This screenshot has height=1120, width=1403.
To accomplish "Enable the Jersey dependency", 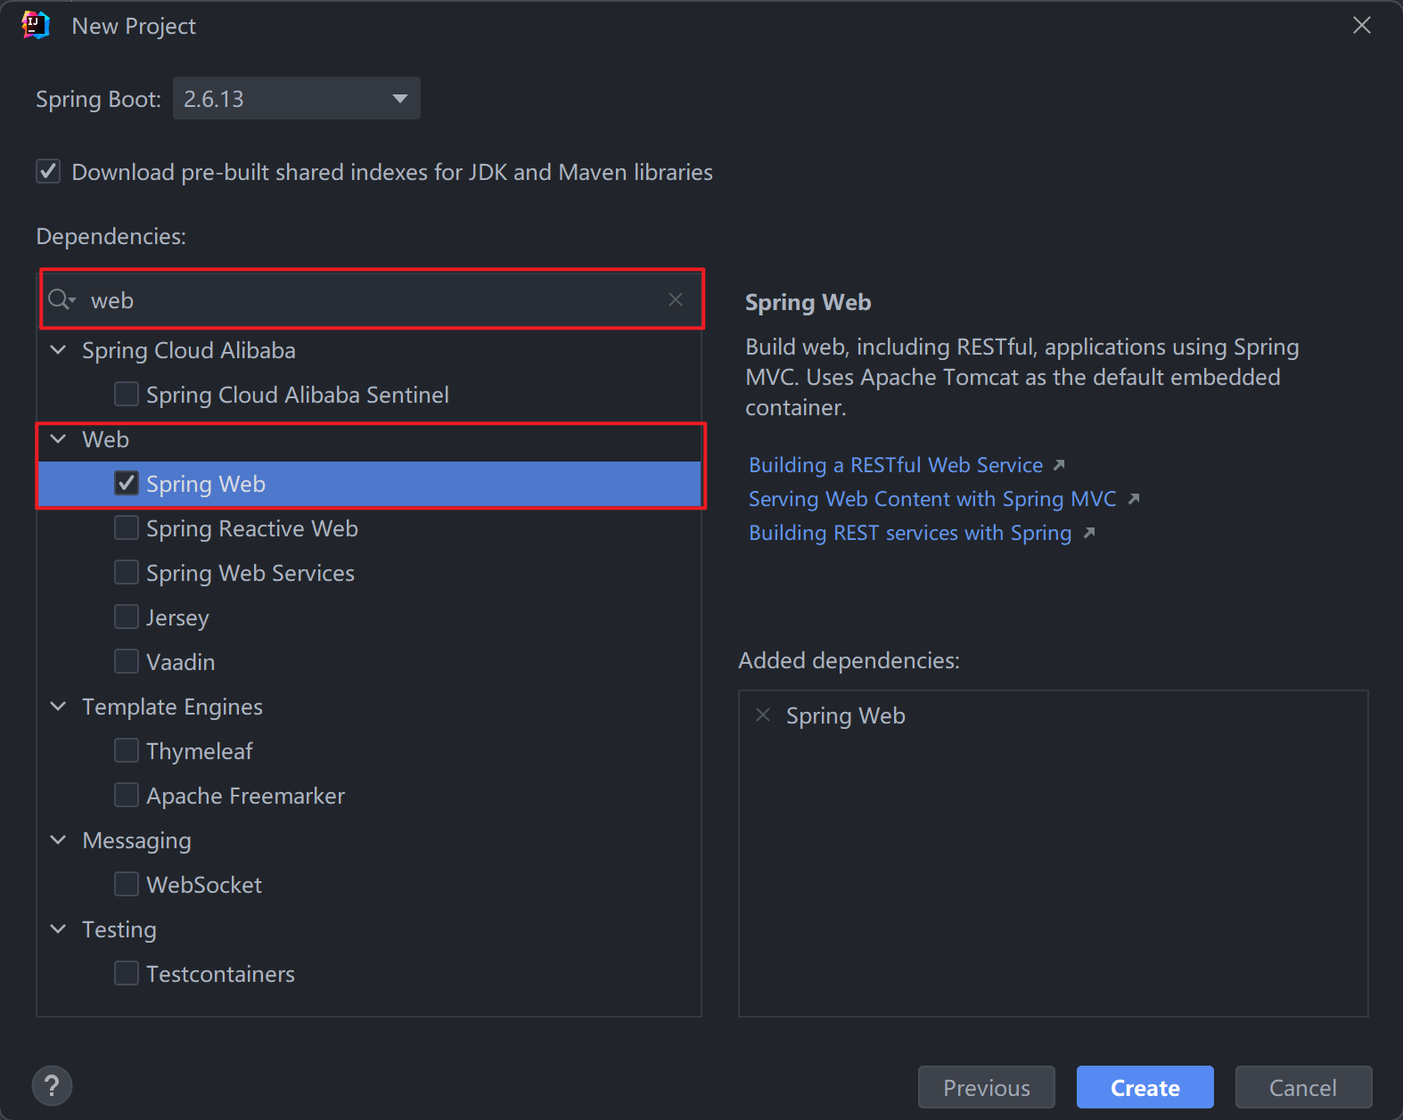I will click(127, 617).
